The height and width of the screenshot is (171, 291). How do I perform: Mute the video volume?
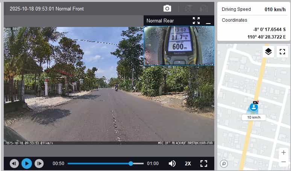(172, 164)
